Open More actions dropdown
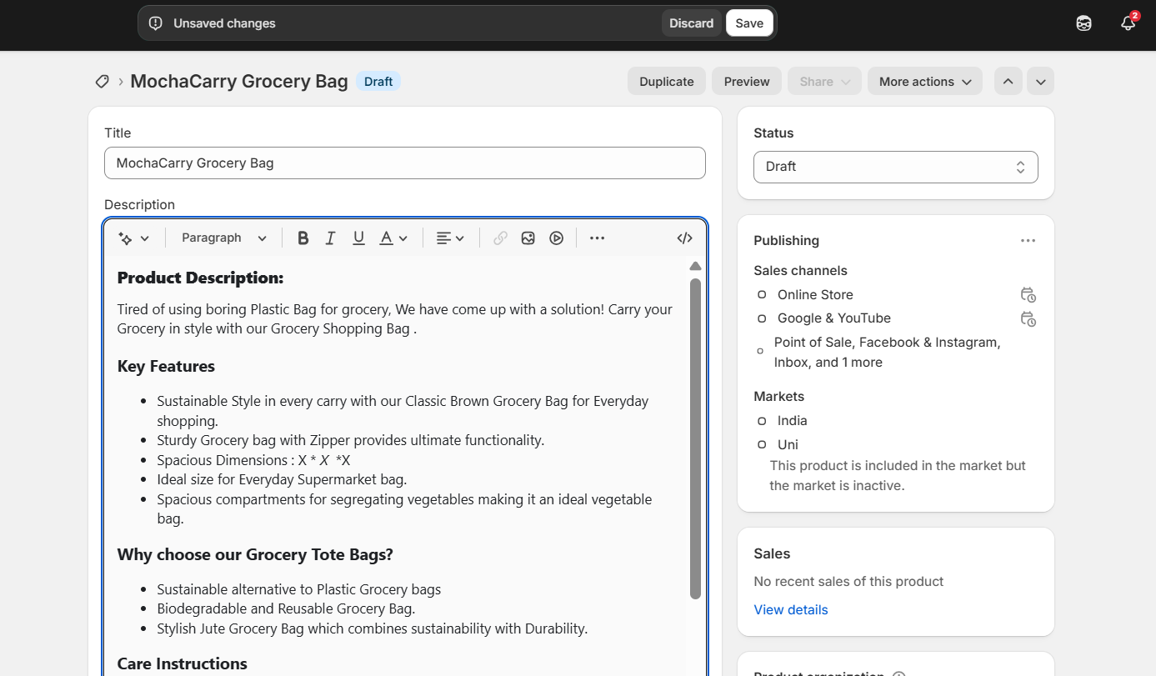The width and height of the screenshot is (1156, 676). [x=925, y=82]
